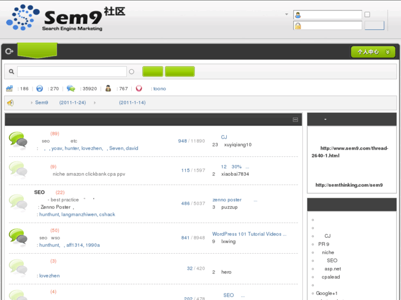Open the semthinking.com/sem9 link
Image resolution: width=401 pixels, height=300 pixels.
pos(349,185)
